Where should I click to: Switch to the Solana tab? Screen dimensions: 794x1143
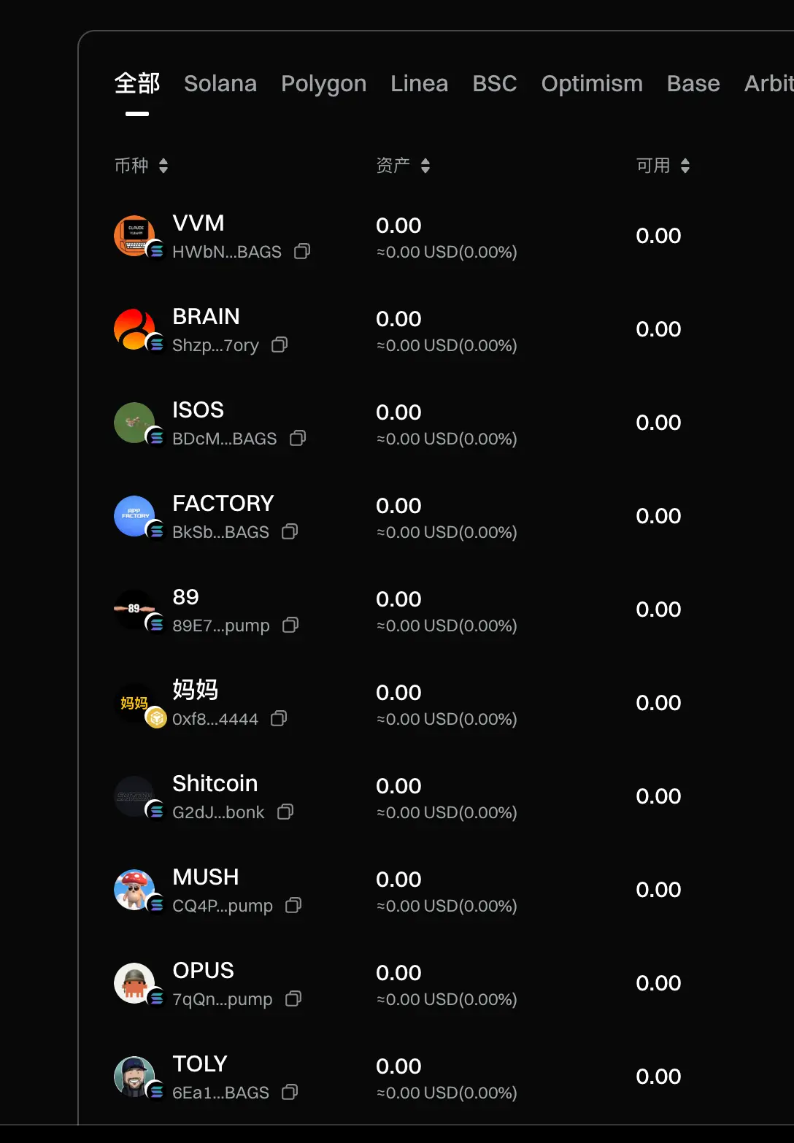(220, 84)
